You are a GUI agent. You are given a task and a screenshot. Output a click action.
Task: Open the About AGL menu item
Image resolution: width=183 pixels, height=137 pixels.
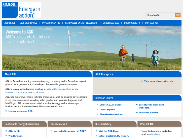pyautogui.click(x=10, y=23)
